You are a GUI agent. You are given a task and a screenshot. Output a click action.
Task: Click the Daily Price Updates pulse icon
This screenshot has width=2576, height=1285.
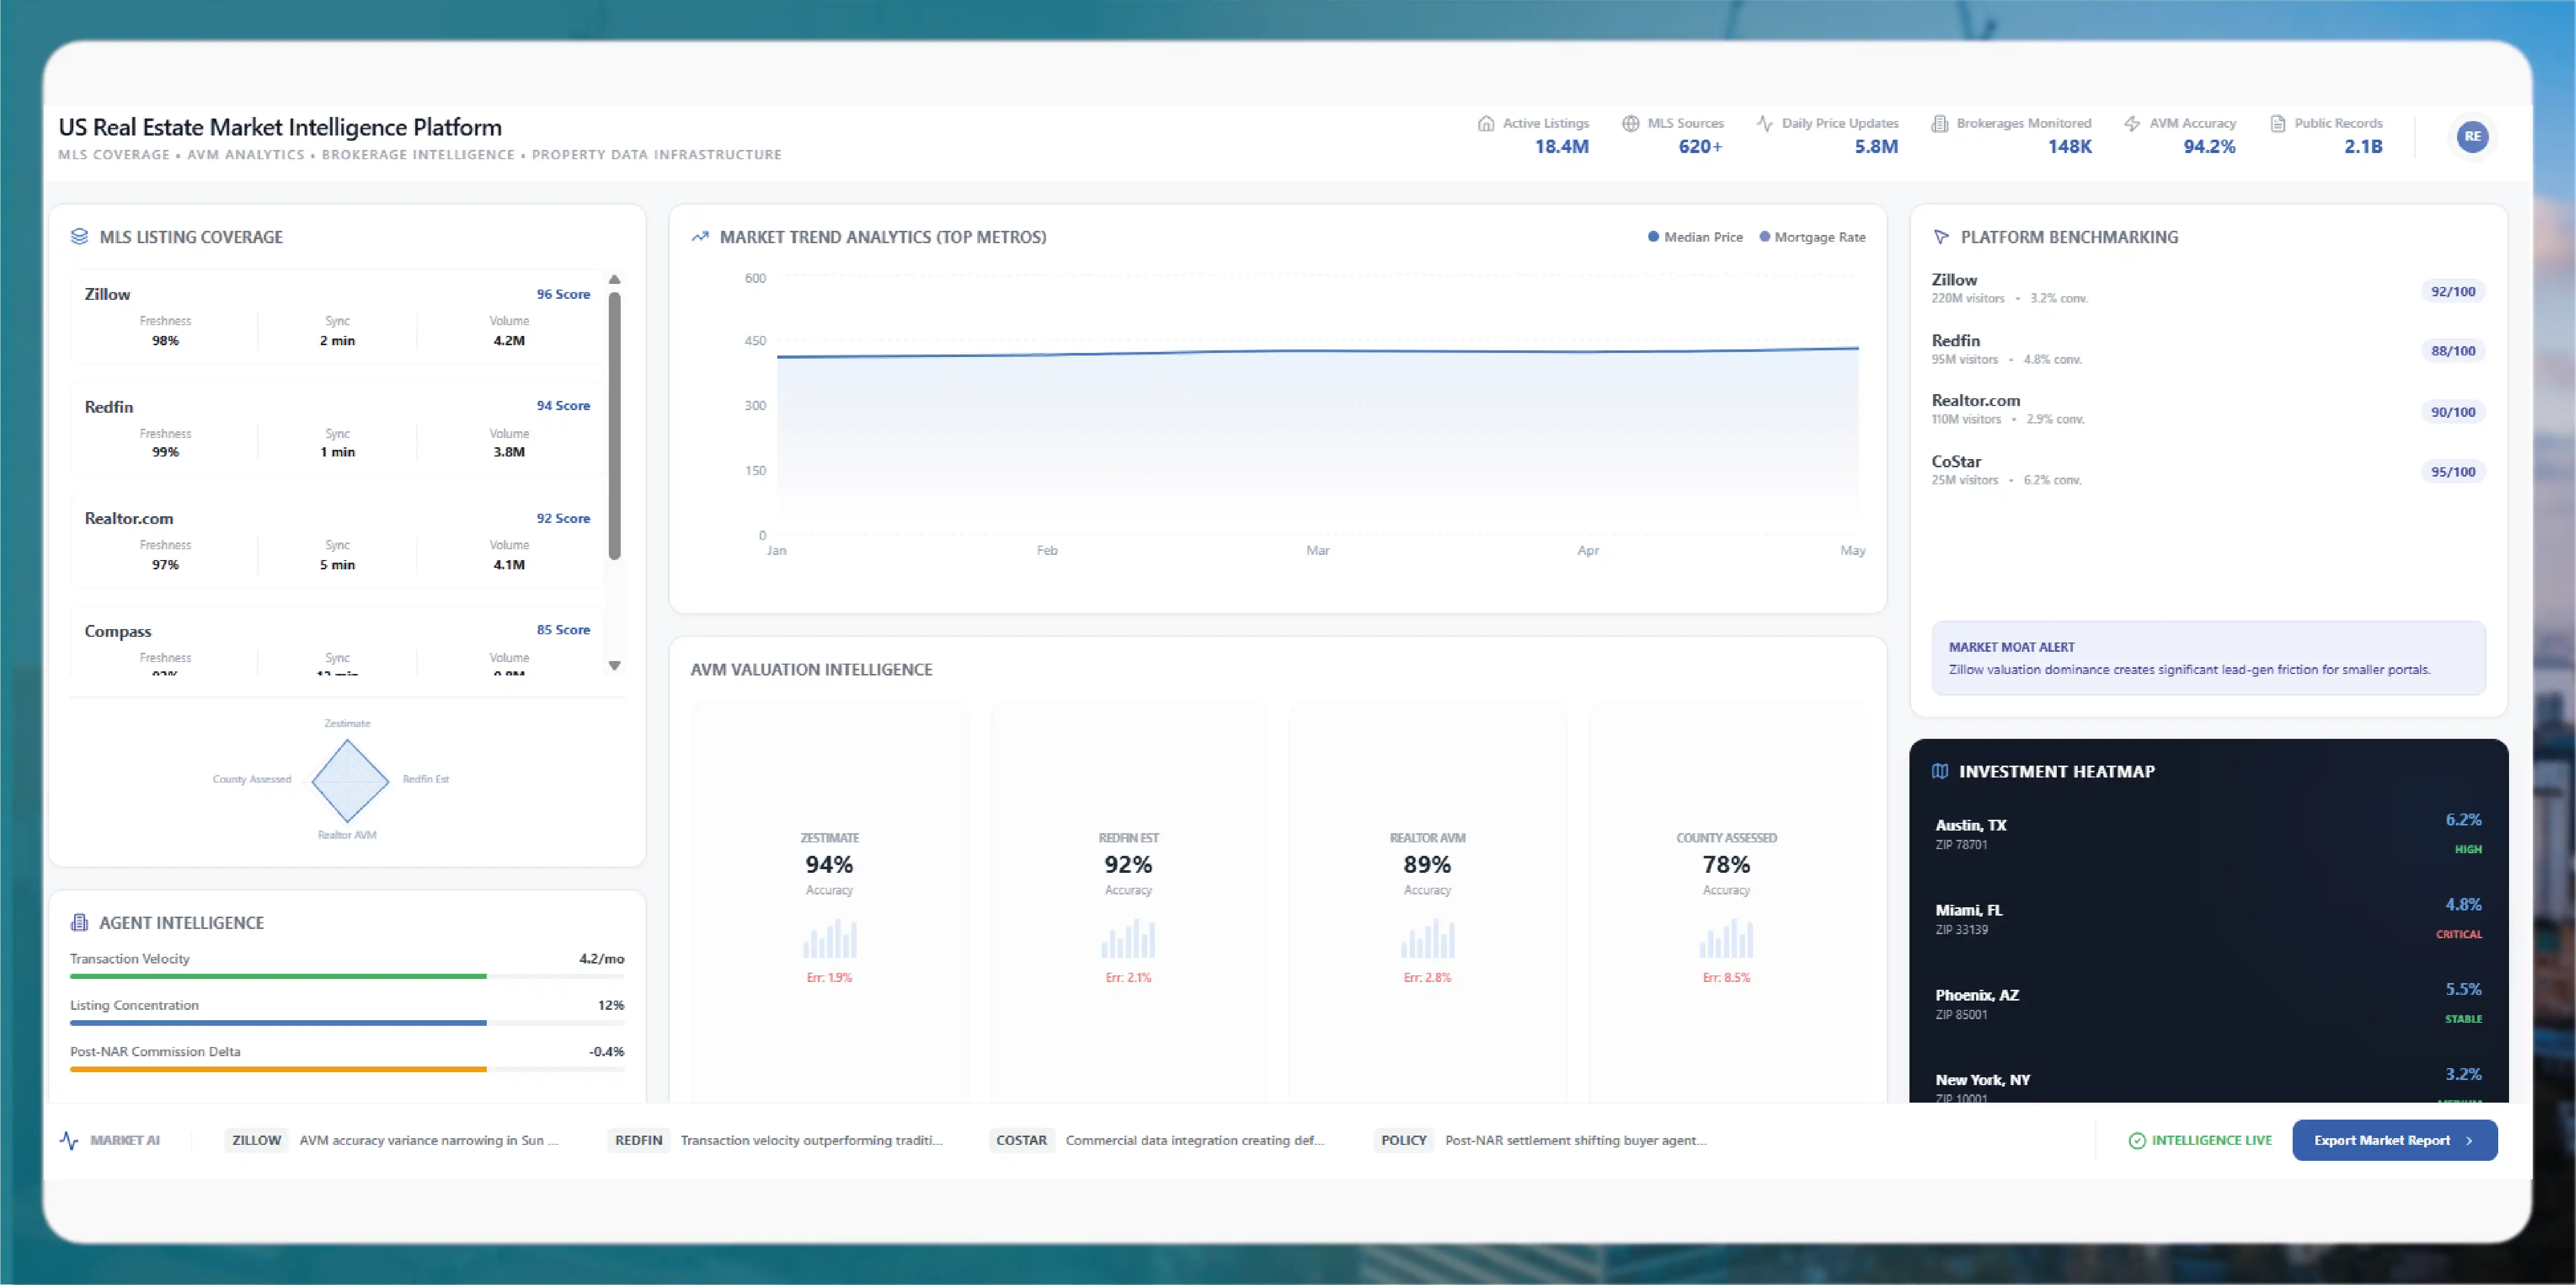pos(1765,124)
